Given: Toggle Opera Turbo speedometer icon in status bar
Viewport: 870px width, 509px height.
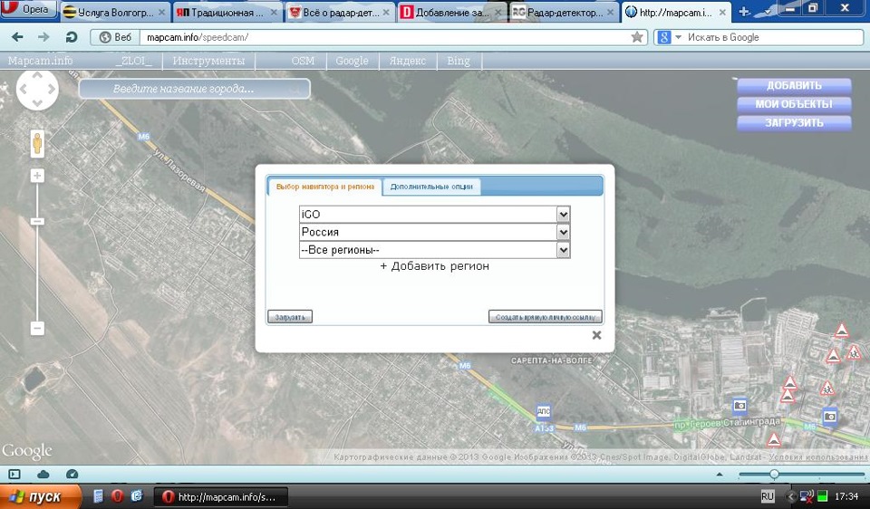Looking at the screenshot, I should pyautogui.click(x=72, y=474).
